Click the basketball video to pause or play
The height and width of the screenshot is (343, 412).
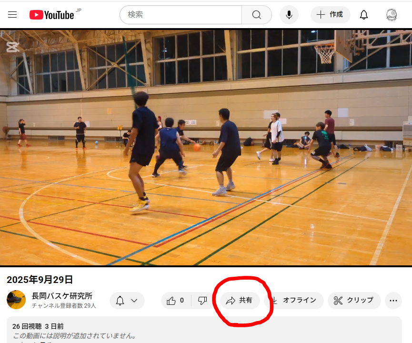coord(206,148)
